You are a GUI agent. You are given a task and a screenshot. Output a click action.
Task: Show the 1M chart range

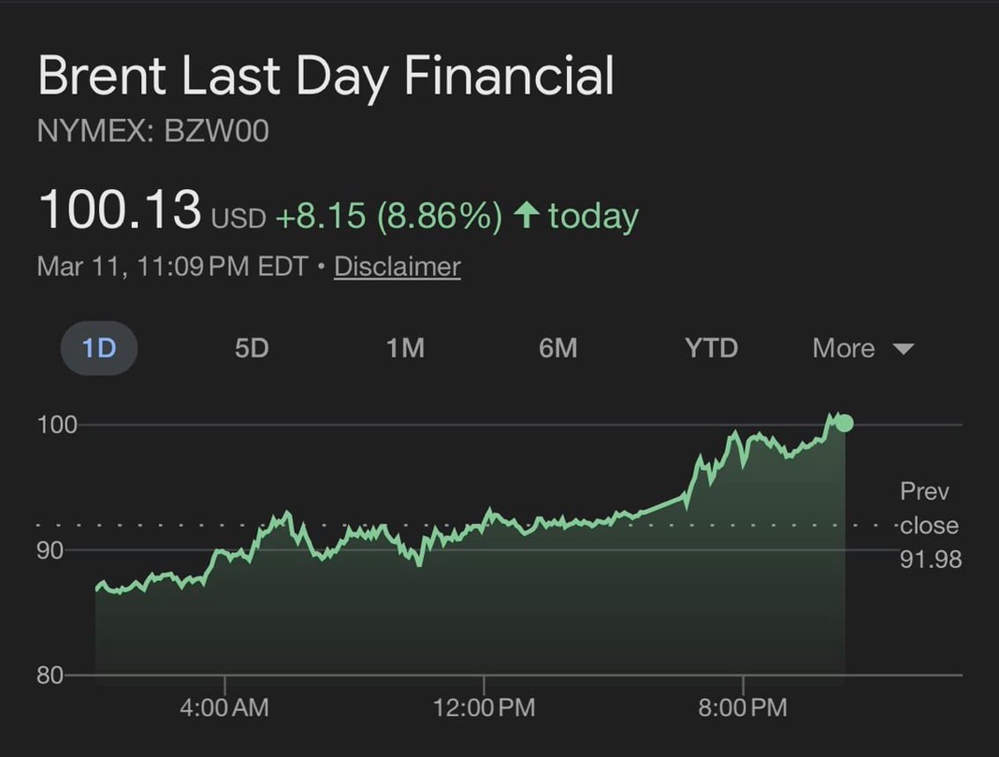405,348
